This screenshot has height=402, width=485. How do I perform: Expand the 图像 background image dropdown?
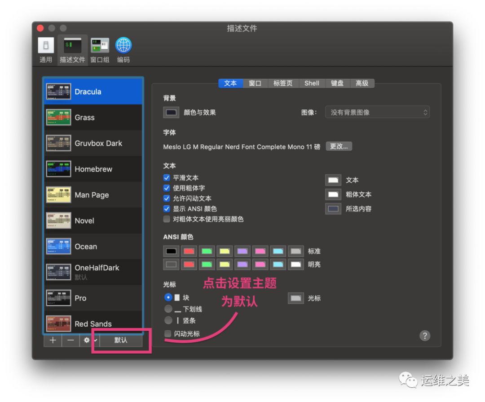[x=377, y=112]
